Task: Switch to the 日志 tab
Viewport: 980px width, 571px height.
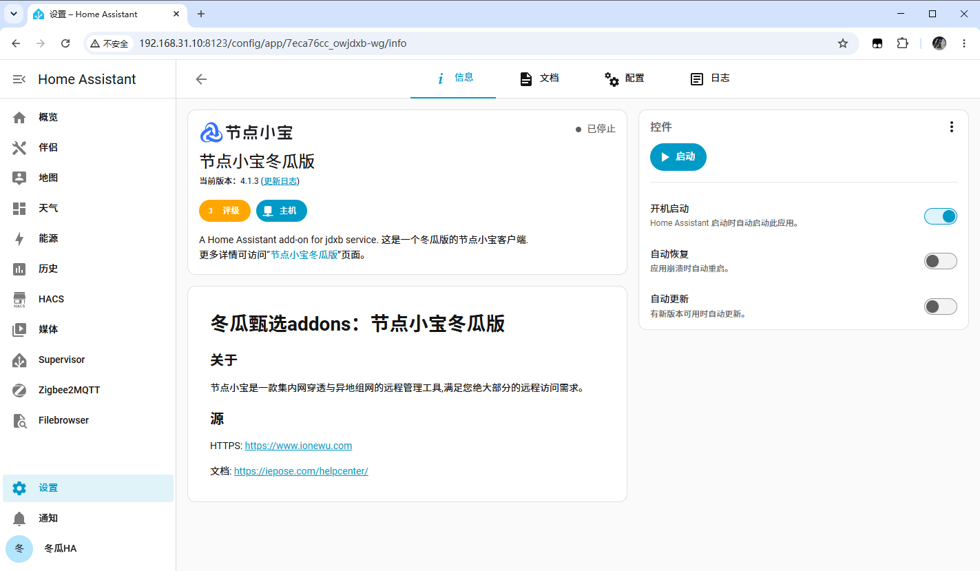Action: tap(709, 79)
